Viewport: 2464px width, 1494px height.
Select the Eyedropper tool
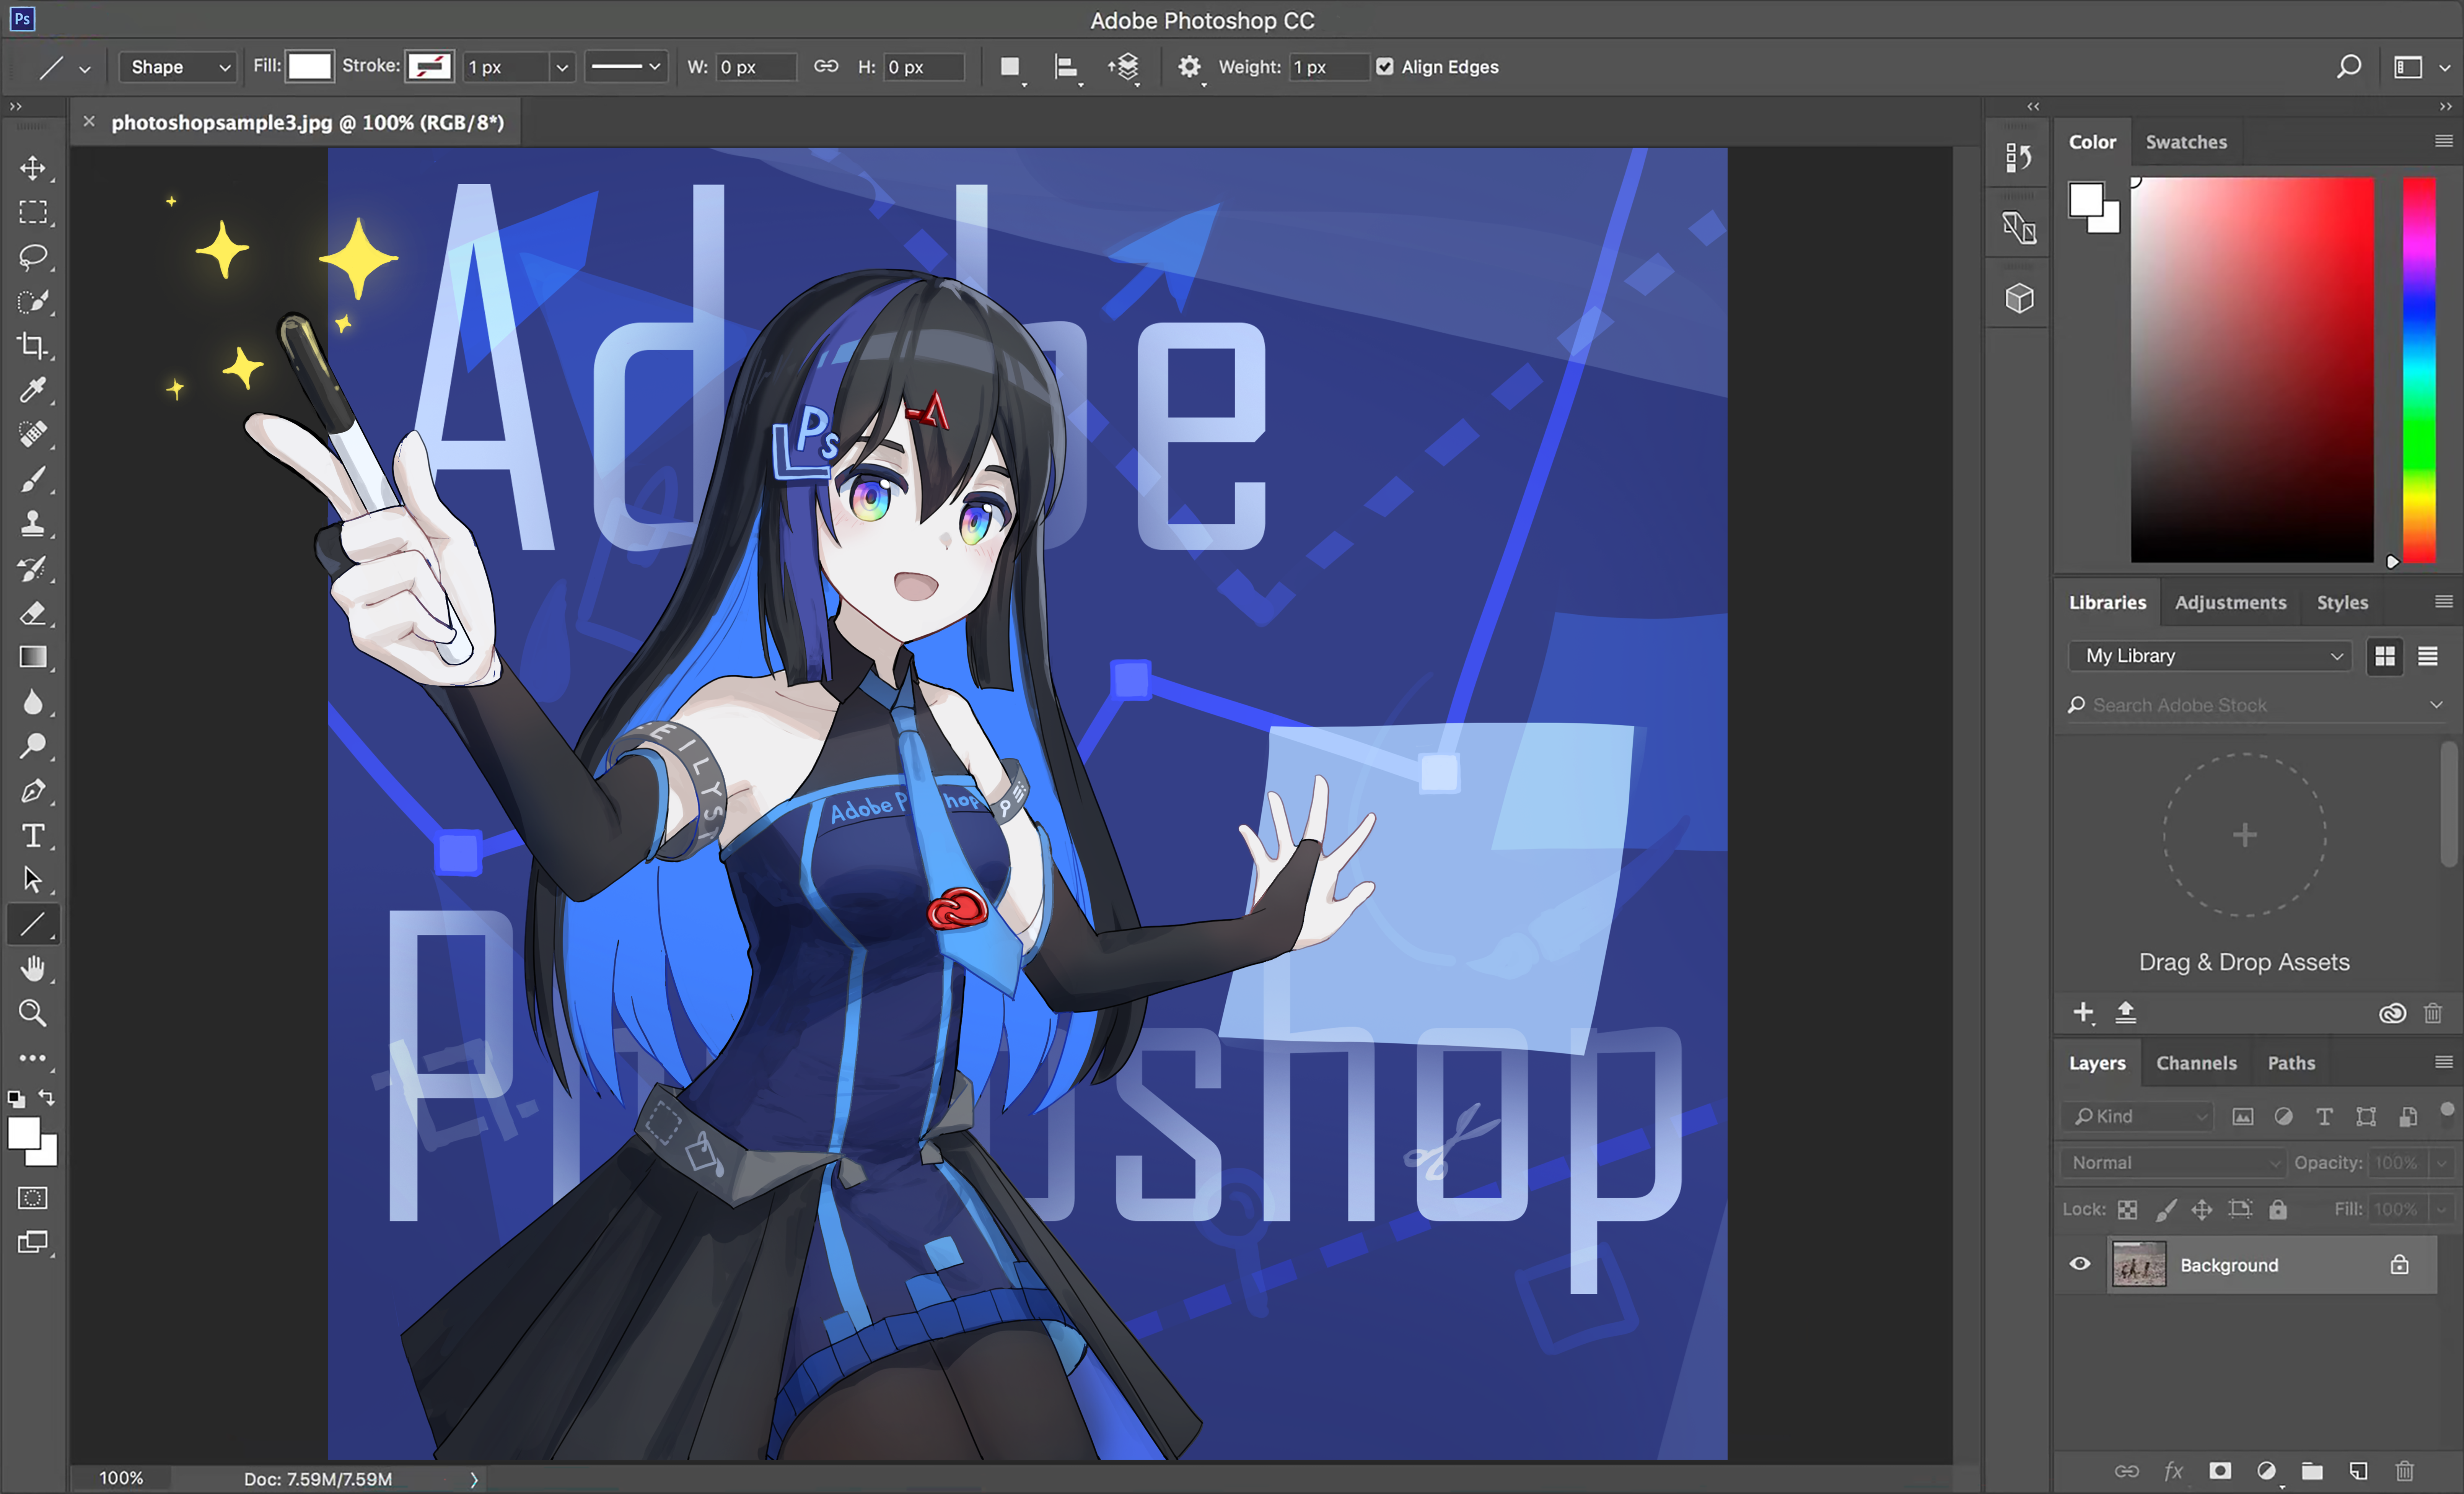click(32, 390)
